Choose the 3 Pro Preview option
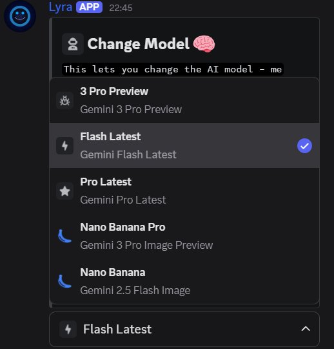 click(x=184, y=100)
